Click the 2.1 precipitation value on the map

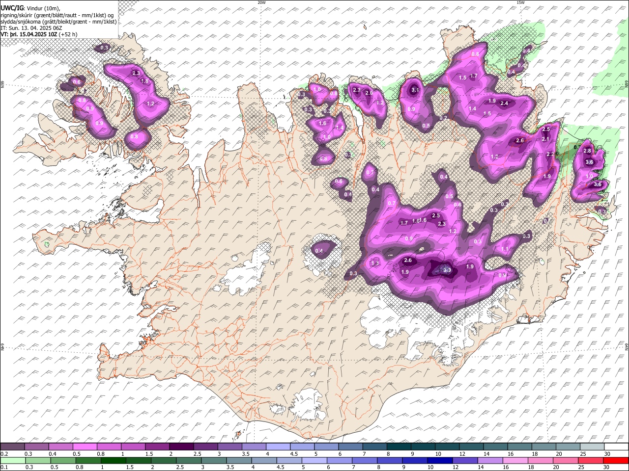tap(545, 139)
